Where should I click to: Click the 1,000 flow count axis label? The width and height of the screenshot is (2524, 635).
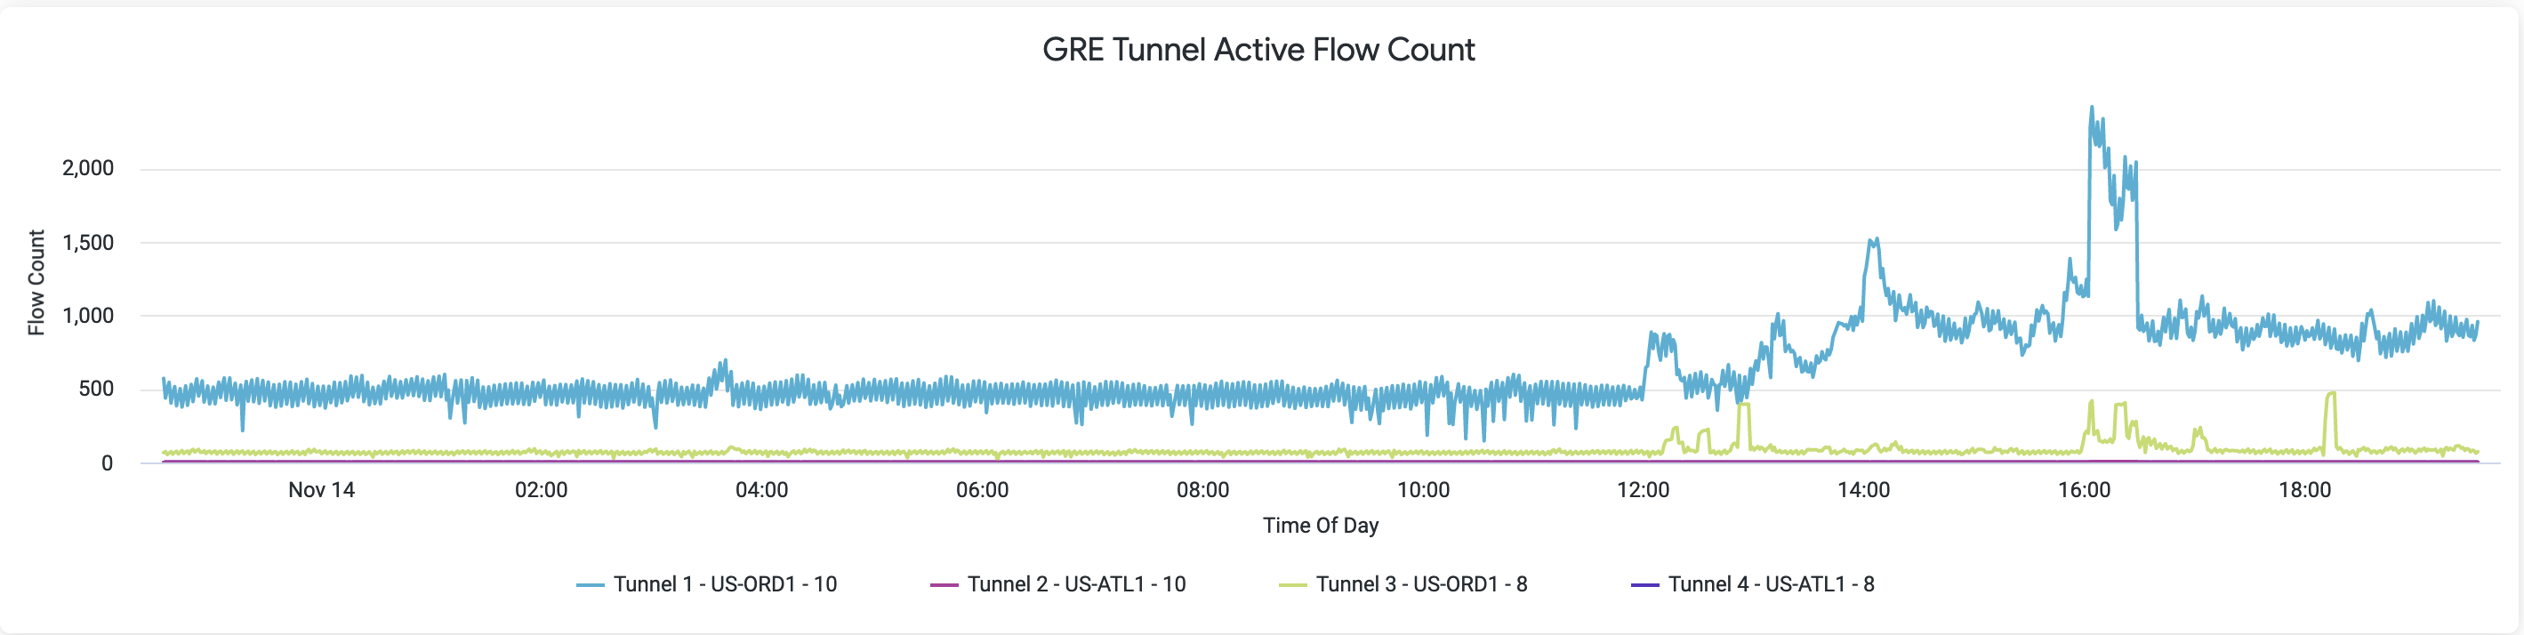pyautogui.click(x=88, y=316)
